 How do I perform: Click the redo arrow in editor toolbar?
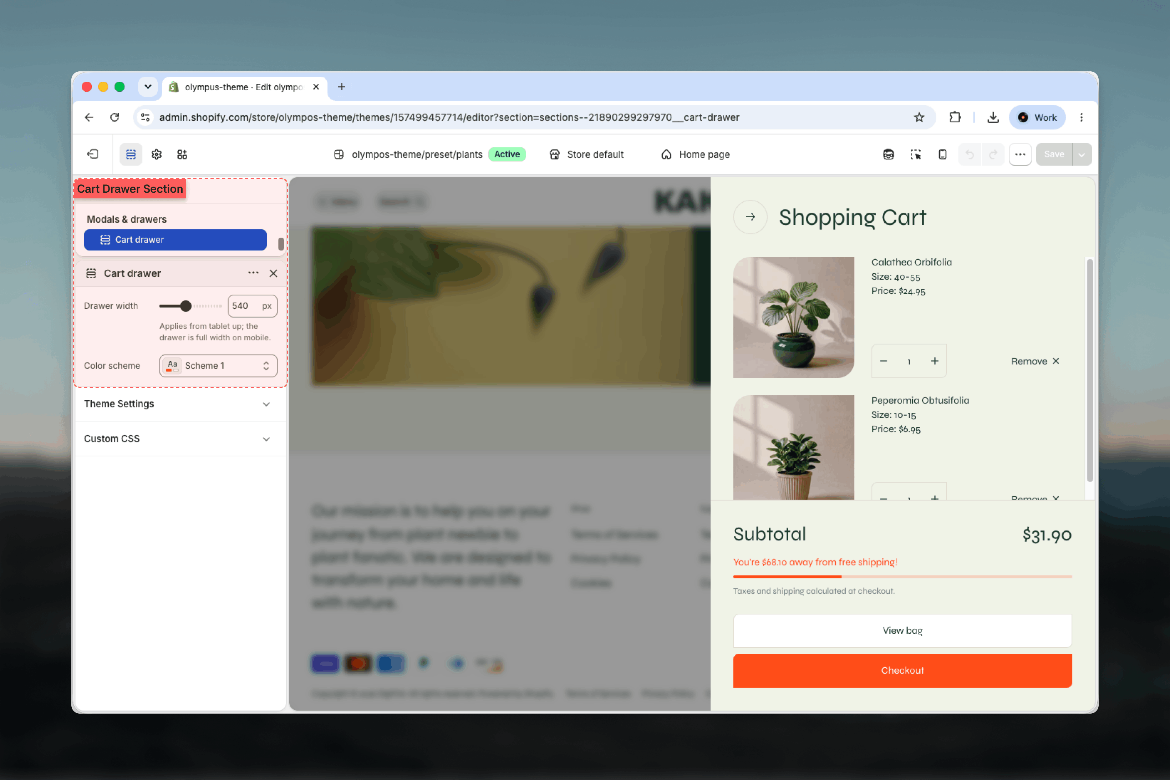coord(992,154)
